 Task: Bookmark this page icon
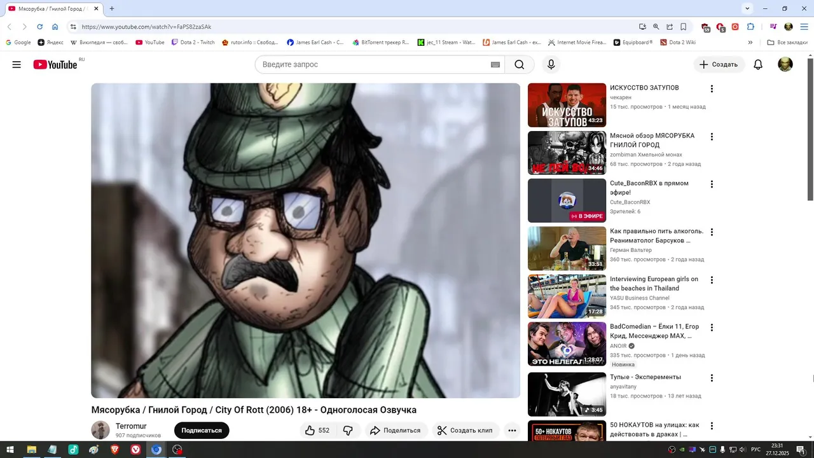pyautogui.click(x=683, y=27)
